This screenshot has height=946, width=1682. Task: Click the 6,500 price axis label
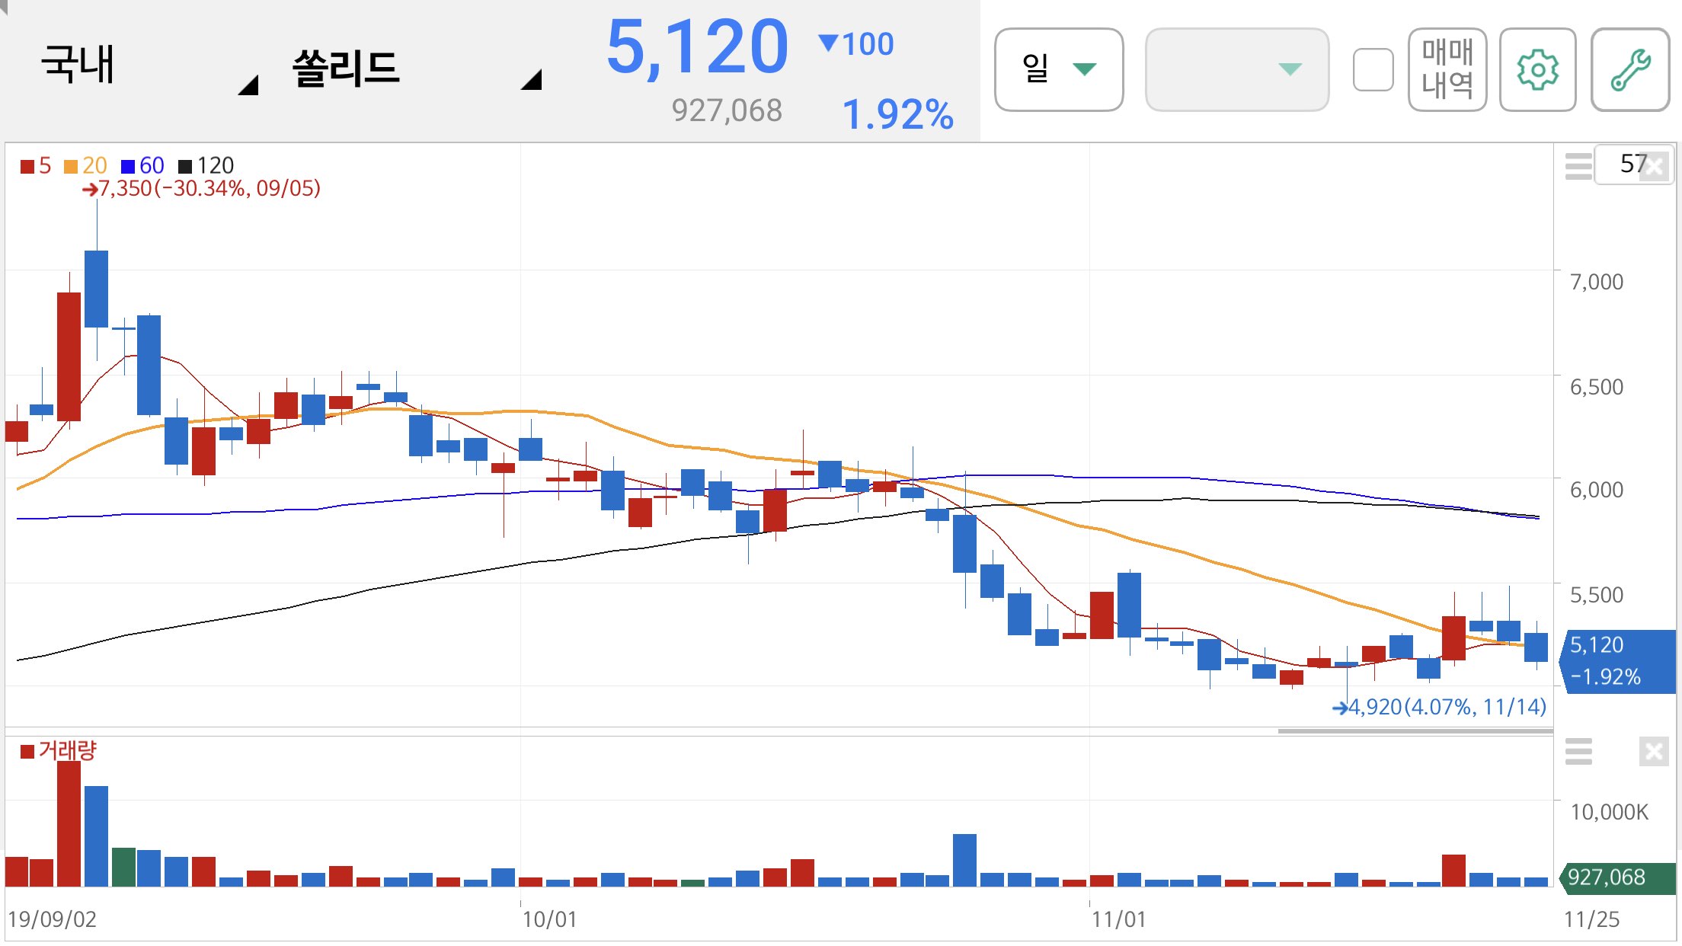(x=1597, y=387)
